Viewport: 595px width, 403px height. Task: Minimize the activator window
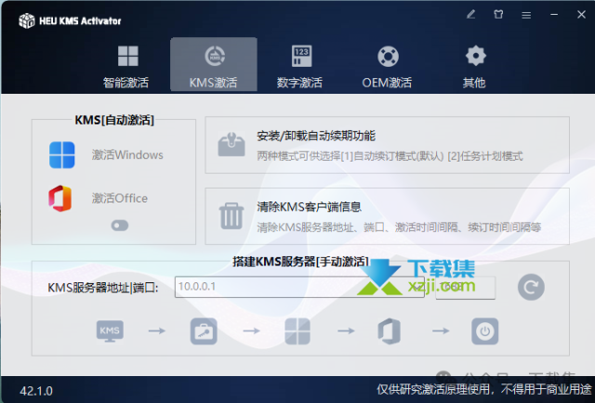coord(554,15)
